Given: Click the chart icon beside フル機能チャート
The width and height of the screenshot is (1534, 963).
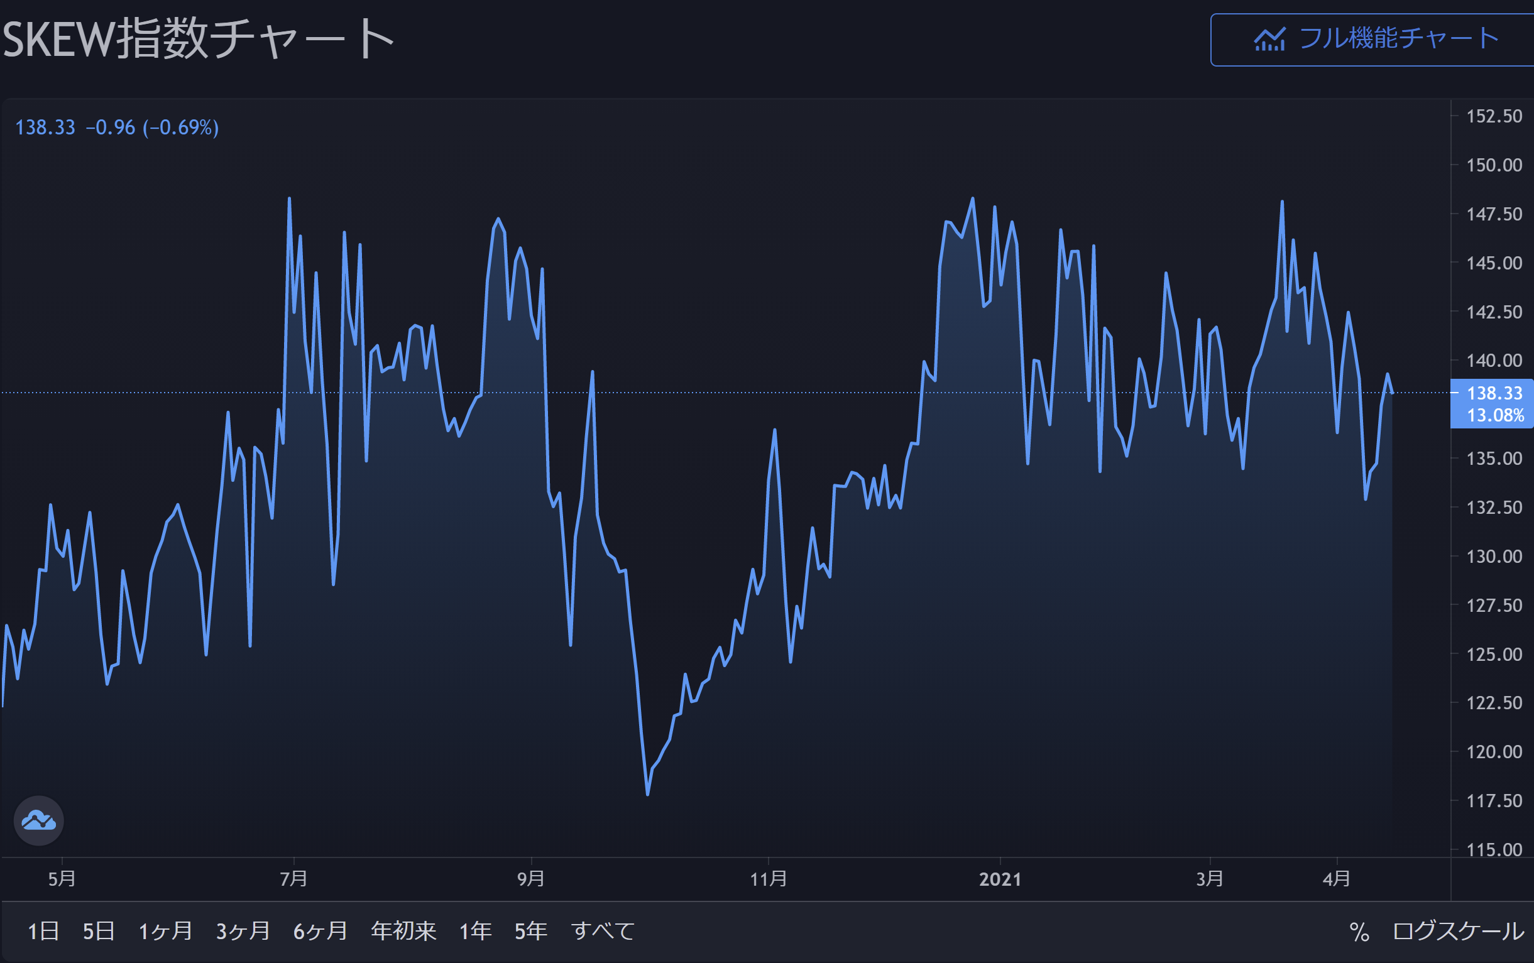Looking at the screenshot, I should (1269, 40).
